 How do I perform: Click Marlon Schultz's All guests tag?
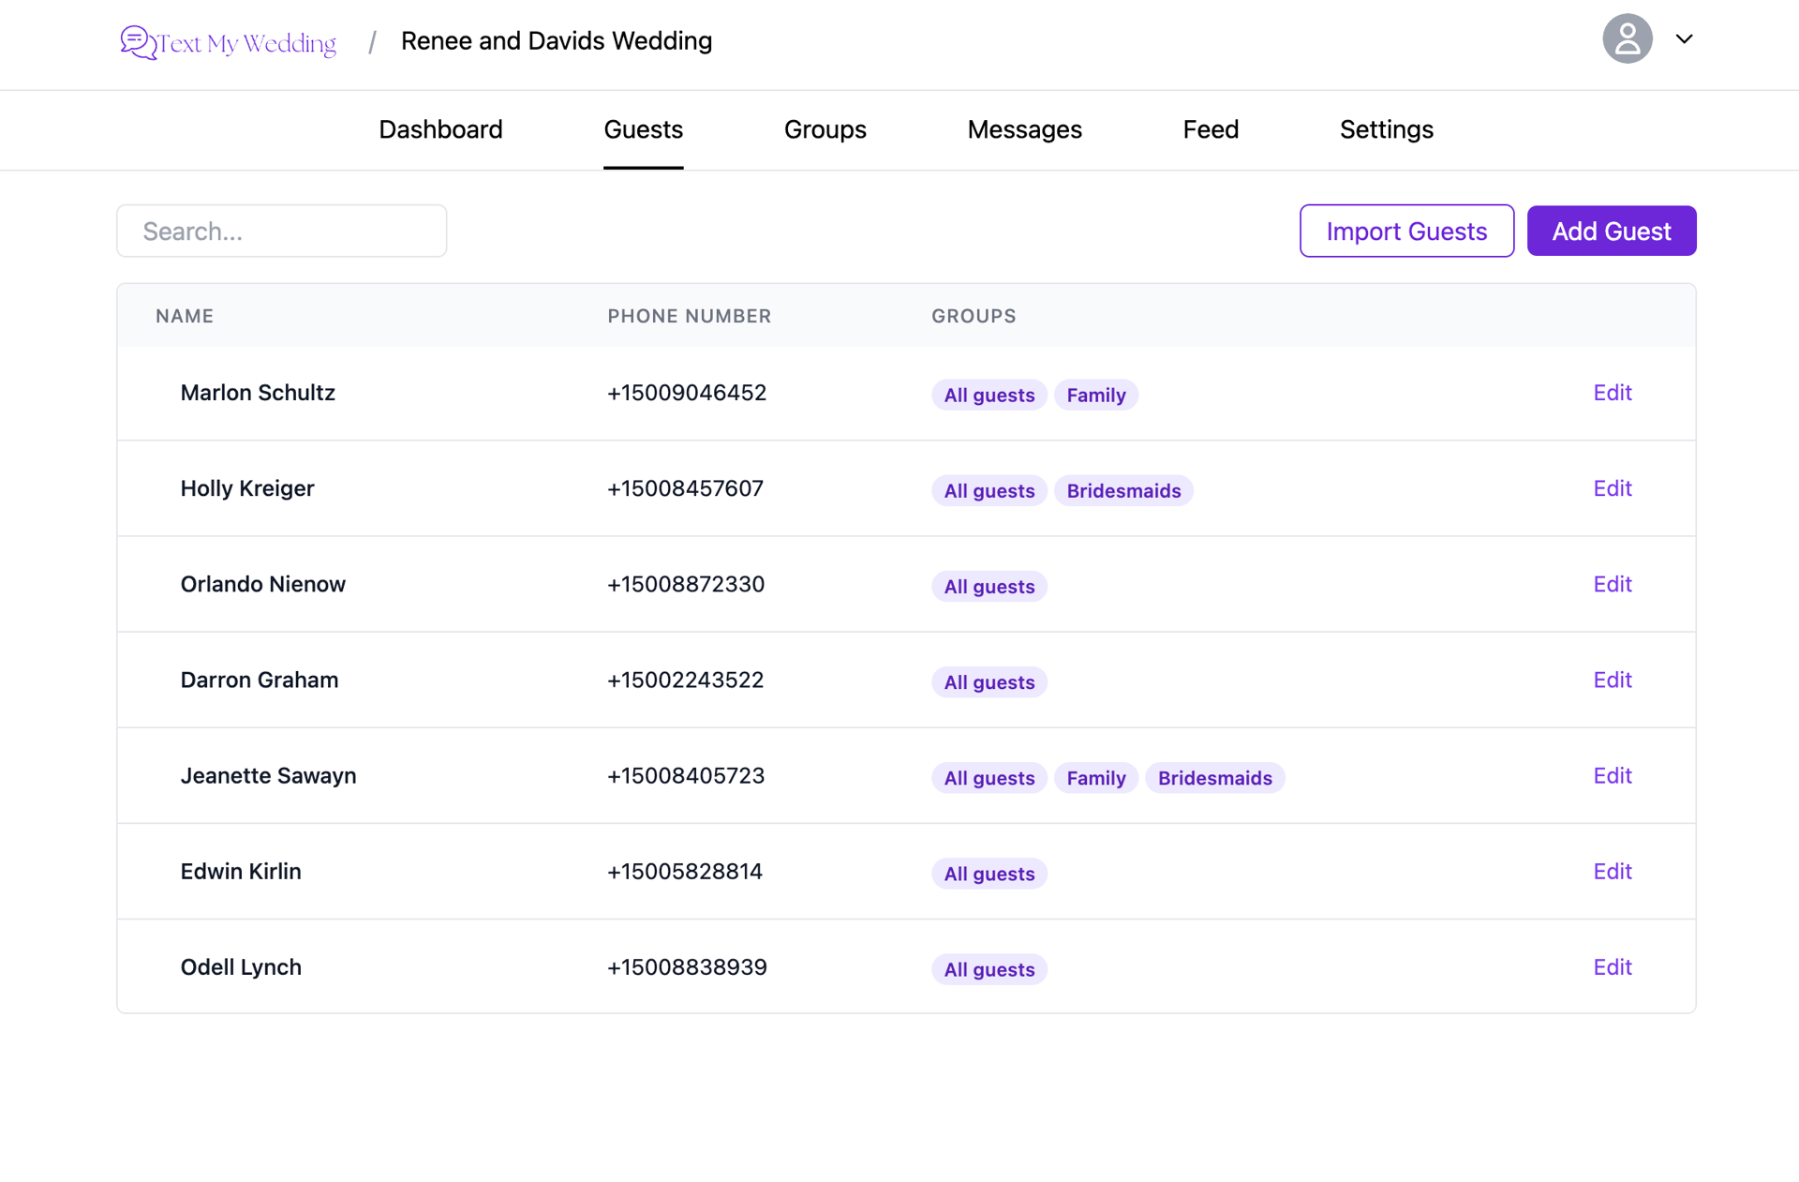point(989,395)
